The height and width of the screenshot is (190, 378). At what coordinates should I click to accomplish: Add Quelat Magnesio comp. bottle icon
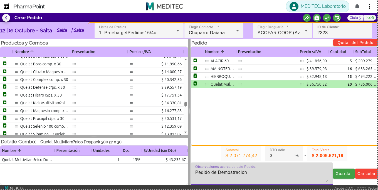click(x=5, y=110)
